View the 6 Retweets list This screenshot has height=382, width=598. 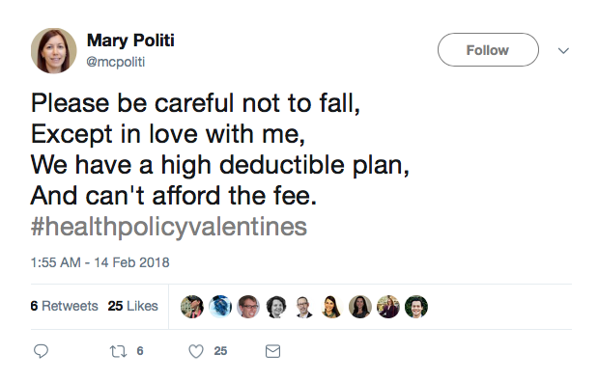pos(64,306)
